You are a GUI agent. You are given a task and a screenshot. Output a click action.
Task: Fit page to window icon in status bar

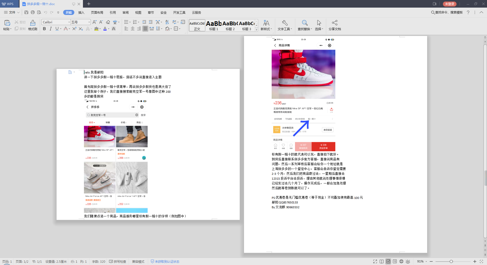tap(481, 261)
